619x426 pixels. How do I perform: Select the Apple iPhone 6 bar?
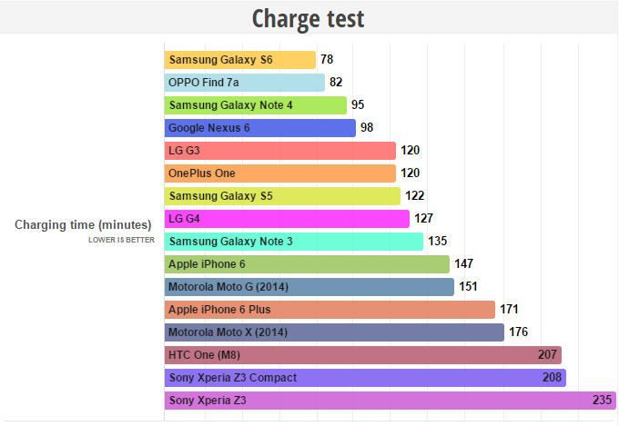pos(307,264)
